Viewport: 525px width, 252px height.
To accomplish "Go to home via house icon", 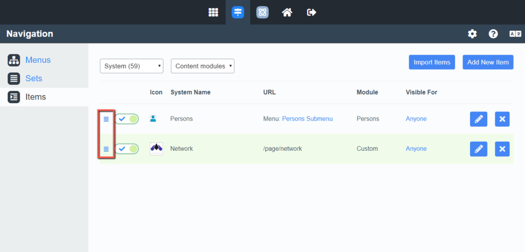I will [287, 12].
